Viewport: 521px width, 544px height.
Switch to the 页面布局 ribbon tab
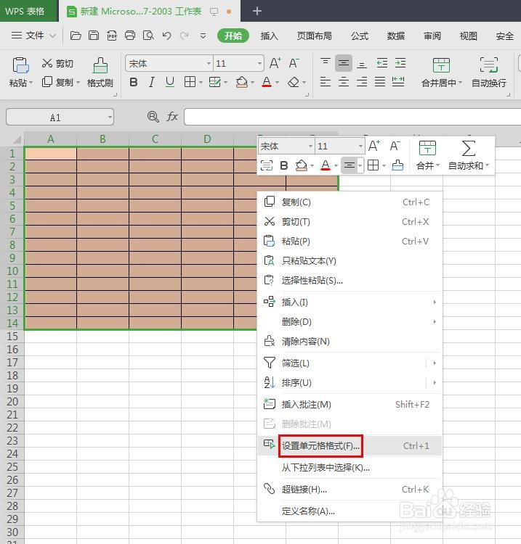pyautogui.click(x=314, y=36)
